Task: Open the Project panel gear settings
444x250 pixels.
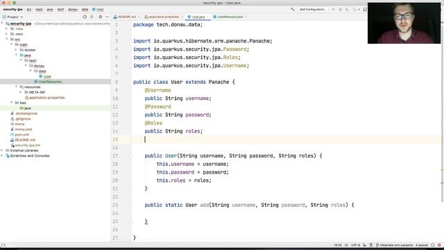Action: click(x=100, y=17)
